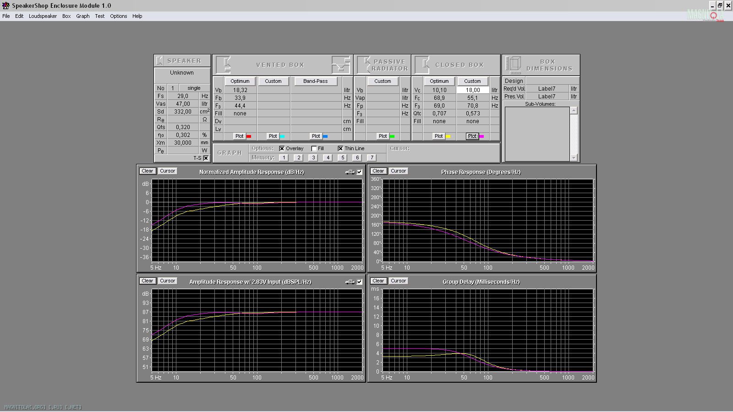Click the Vented Box enclosure icon
733x412 pixels.
tap(223, 65)
